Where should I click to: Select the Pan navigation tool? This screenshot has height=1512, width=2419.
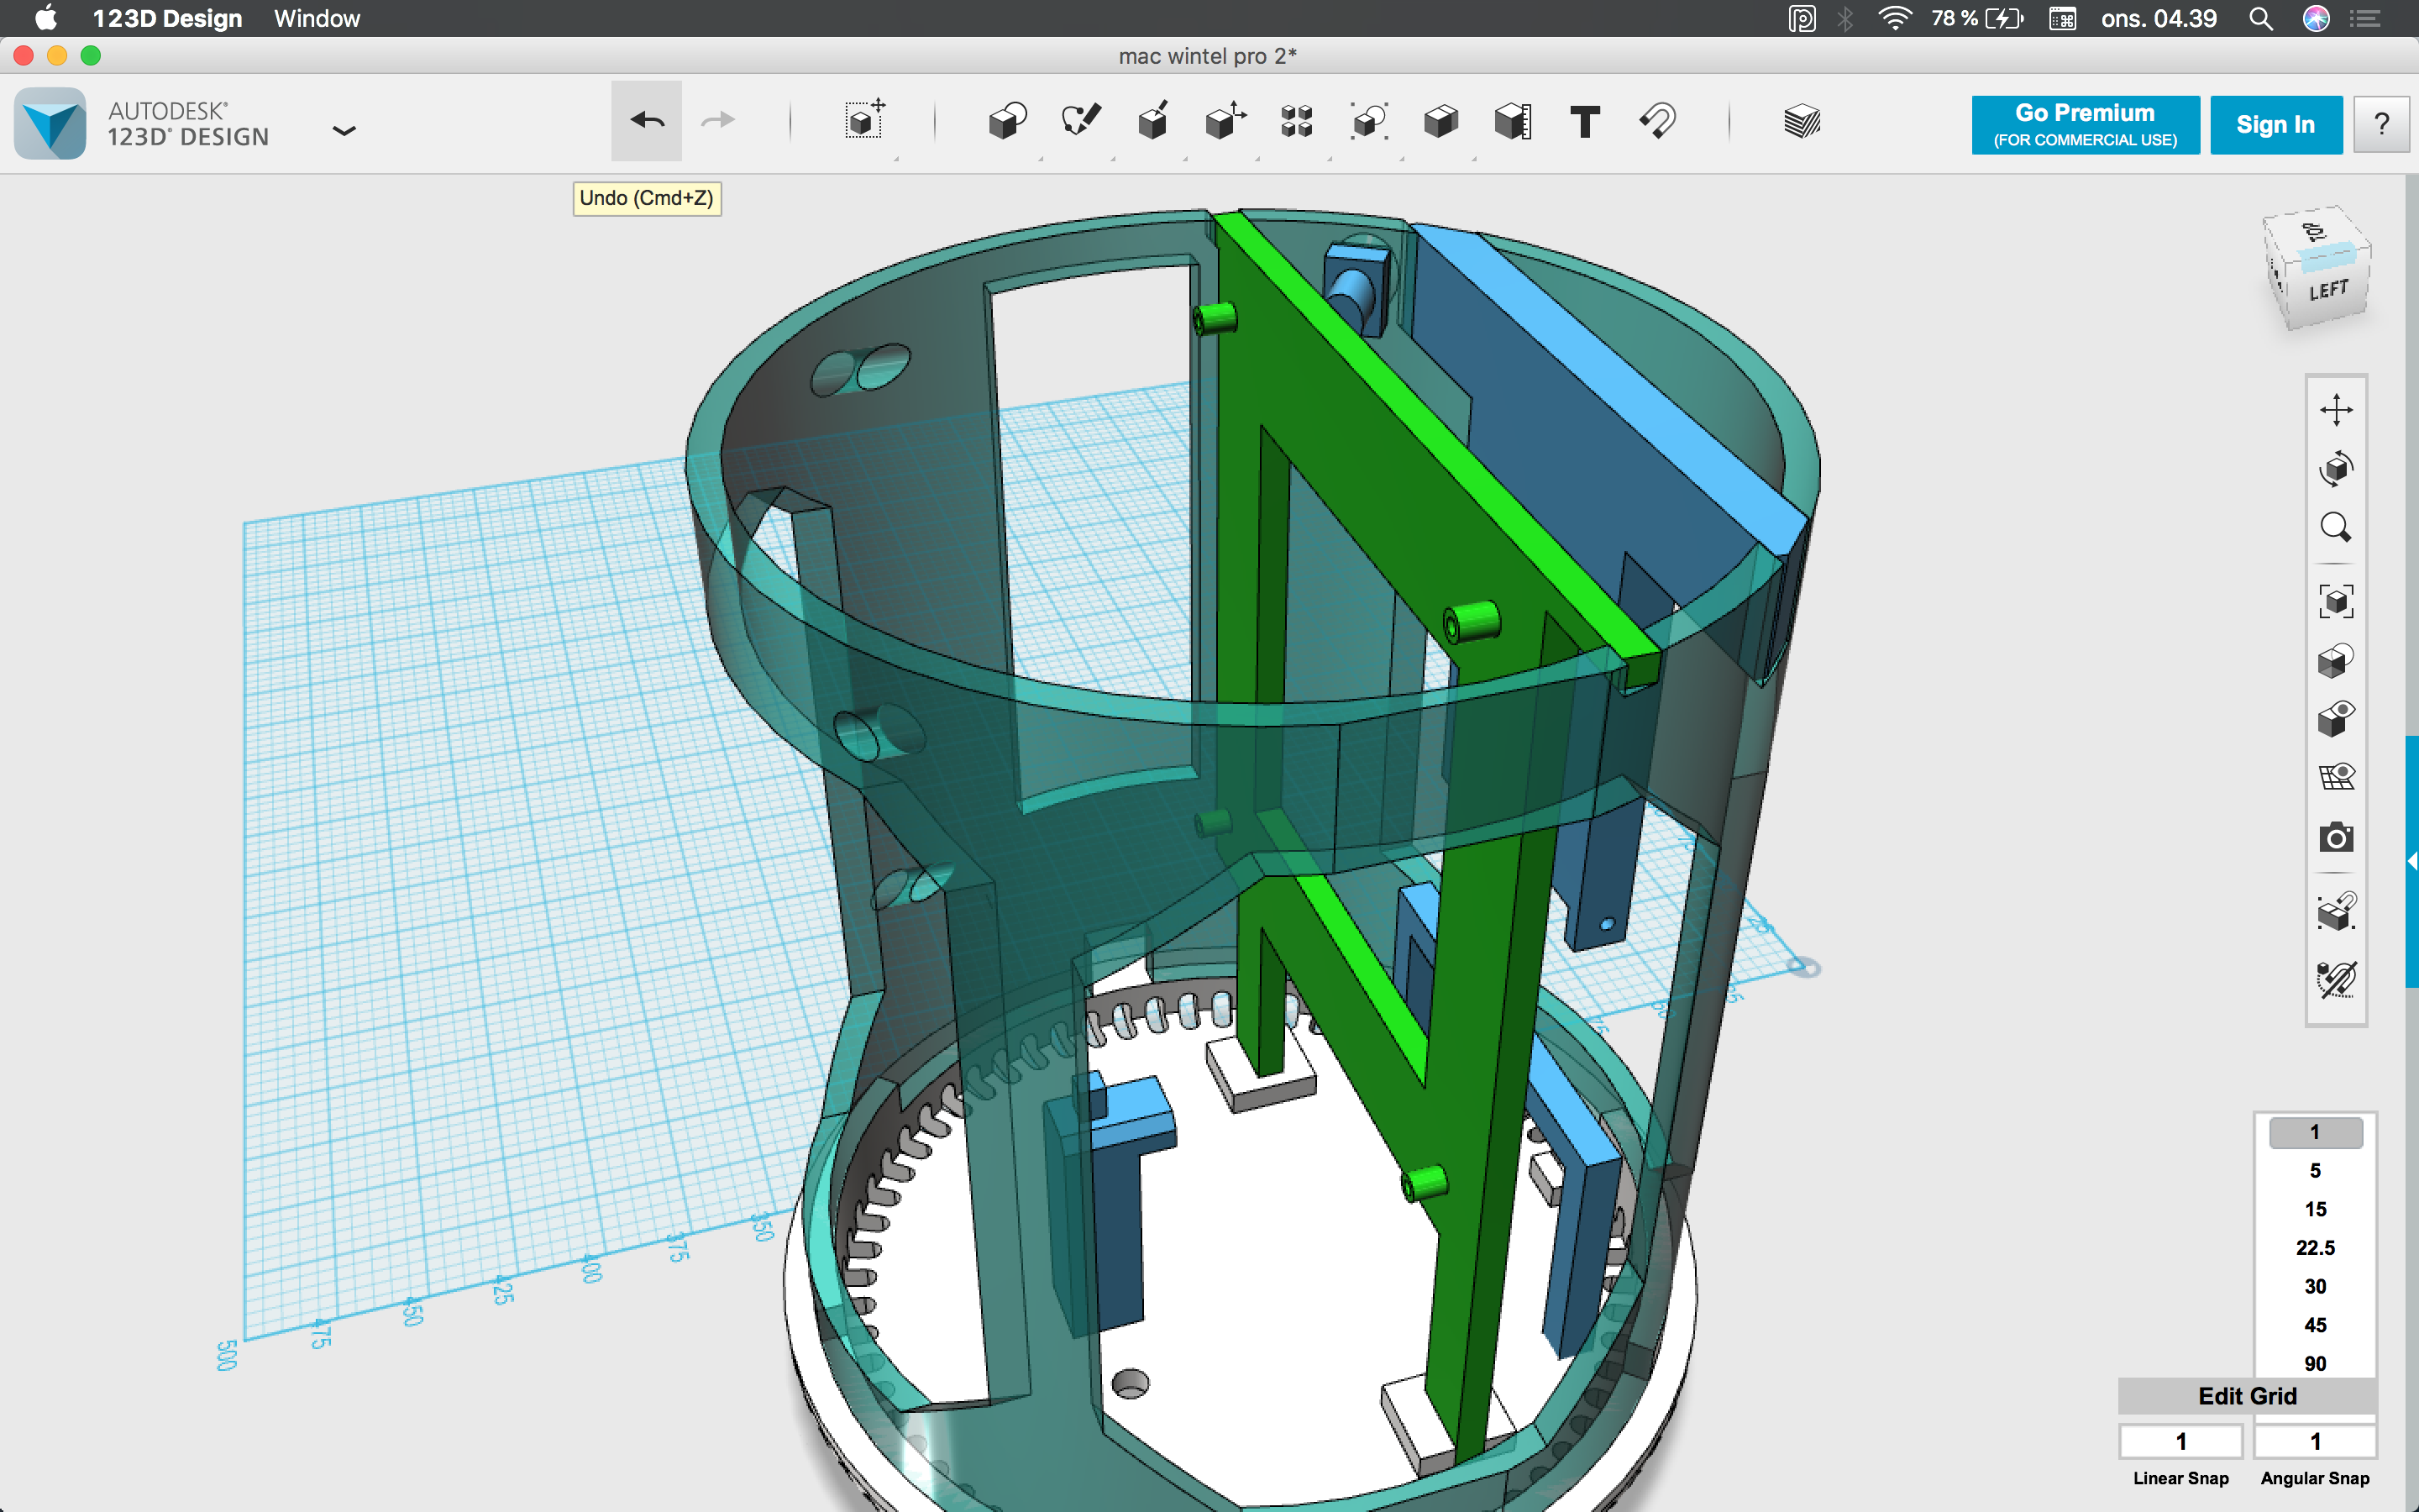point(2336,409)
